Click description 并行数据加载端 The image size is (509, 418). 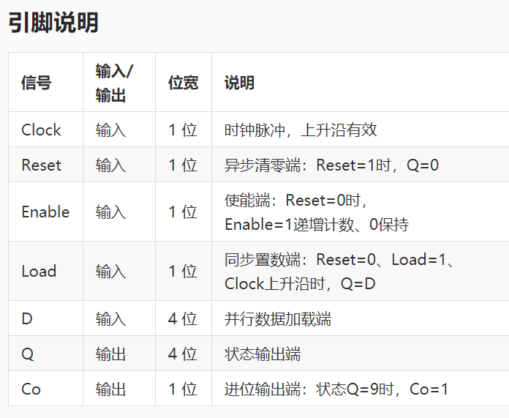(278, 318)
